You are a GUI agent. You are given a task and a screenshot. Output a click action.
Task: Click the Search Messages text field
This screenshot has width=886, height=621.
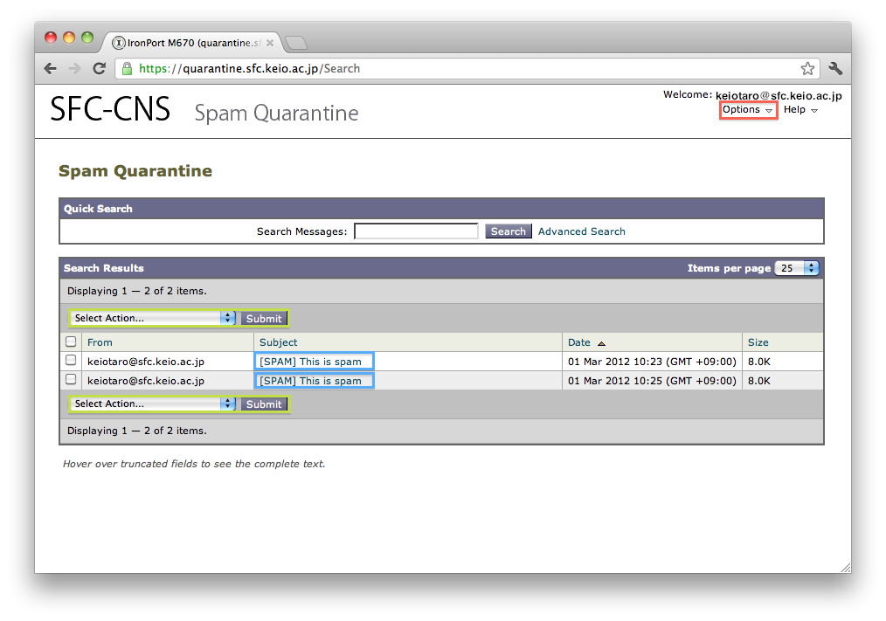pos(416,231)
